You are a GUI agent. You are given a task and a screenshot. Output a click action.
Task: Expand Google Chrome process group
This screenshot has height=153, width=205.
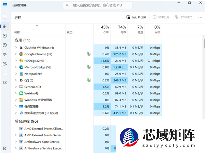[x=16, y=54]
